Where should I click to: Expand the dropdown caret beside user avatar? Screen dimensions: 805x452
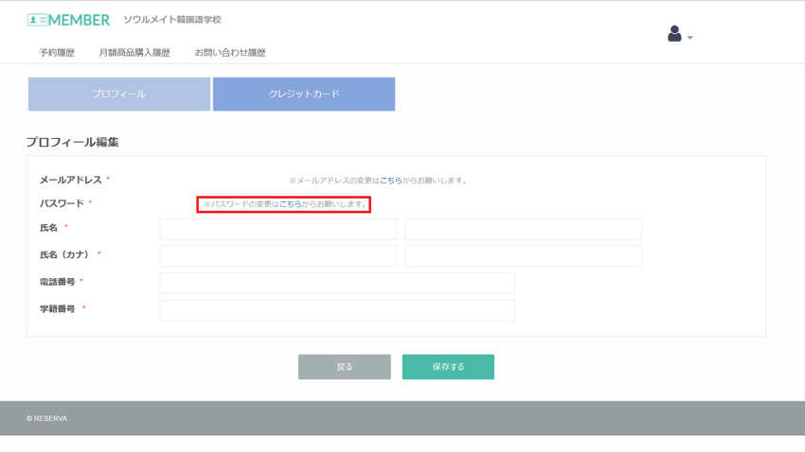690,38
